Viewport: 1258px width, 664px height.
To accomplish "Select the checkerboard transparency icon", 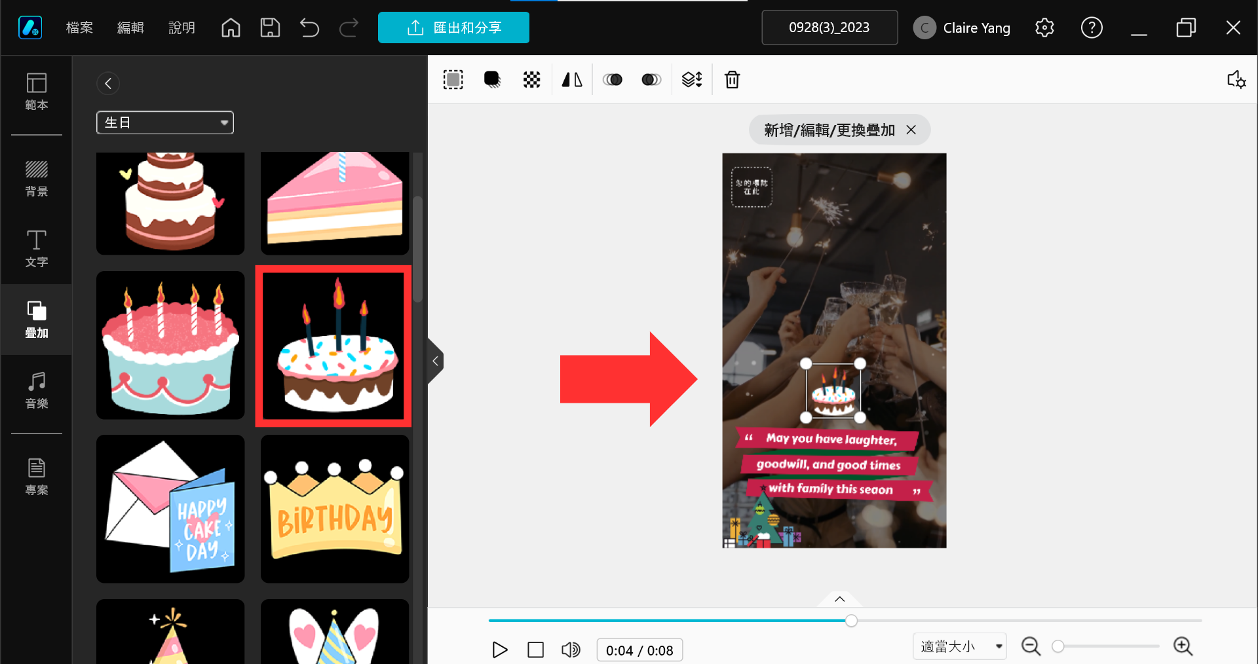I will 531,80.
